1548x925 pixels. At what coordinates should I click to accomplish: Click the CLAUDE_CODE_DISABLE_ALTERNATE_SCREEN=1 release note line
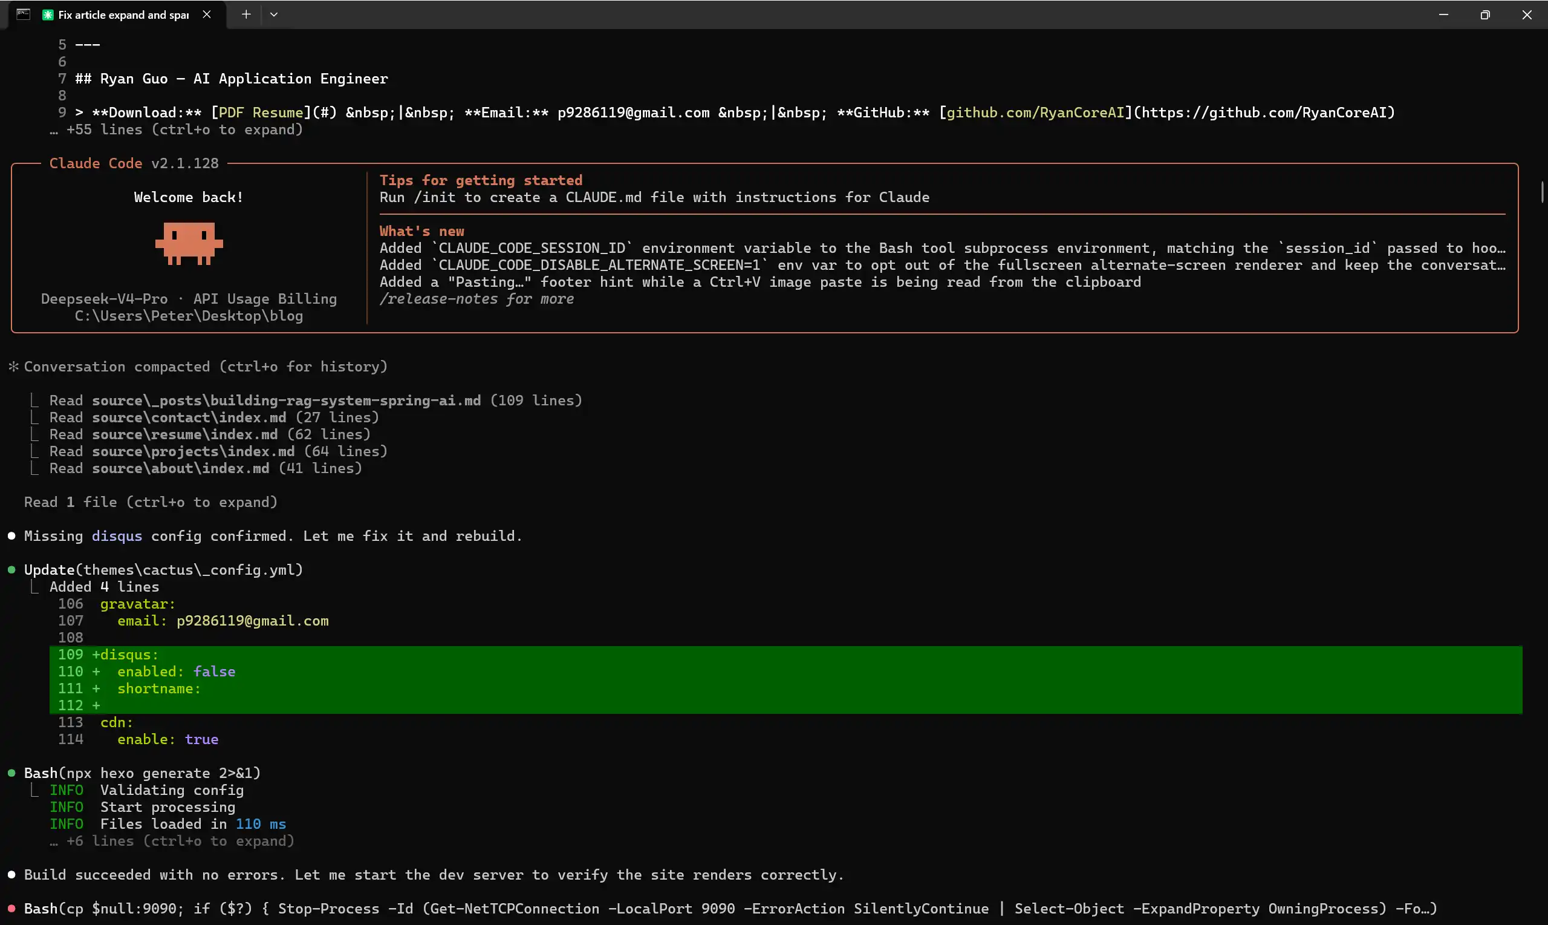pyautogui.click(x=943, y=265)
